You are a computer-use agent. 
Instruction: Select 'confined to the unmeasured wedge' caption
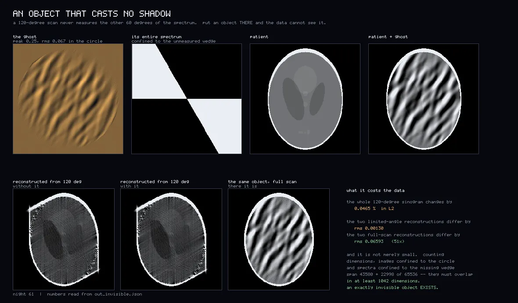[174, 41]
